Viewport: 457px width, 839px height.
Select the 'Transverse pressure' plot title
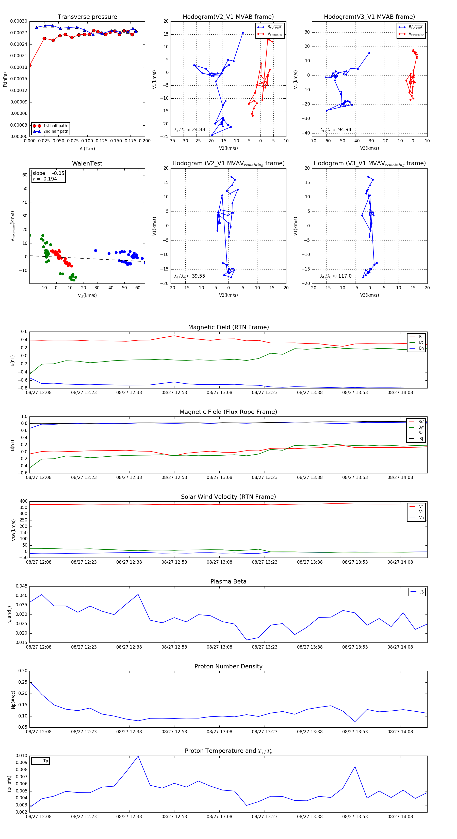87,17
